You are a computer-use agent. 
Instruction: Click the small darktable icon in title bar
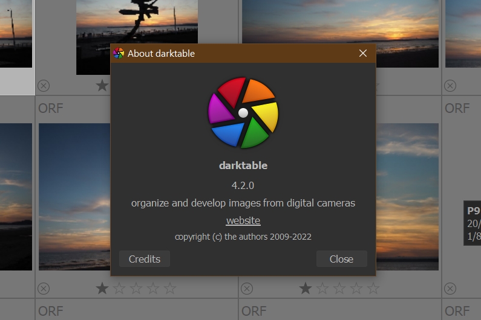(x=119, y=53)
